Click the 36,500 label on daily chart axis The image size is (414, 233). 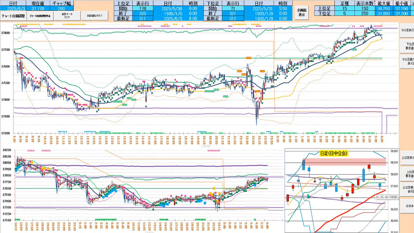coord(394,210)
